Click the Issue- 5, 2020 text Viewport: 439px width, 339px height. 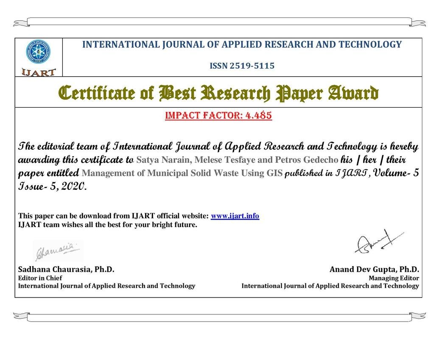coord(52,186)
